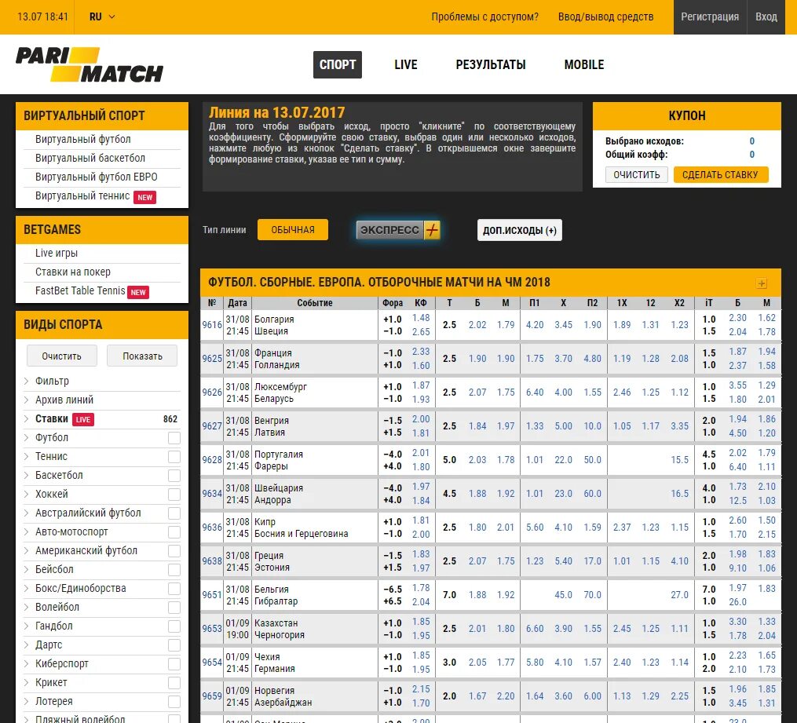This screenshot has width=797, height=723.
Task: Select draw odds 45.0 for Бельгия–Гибралтар
Action: tap(563, 594)
